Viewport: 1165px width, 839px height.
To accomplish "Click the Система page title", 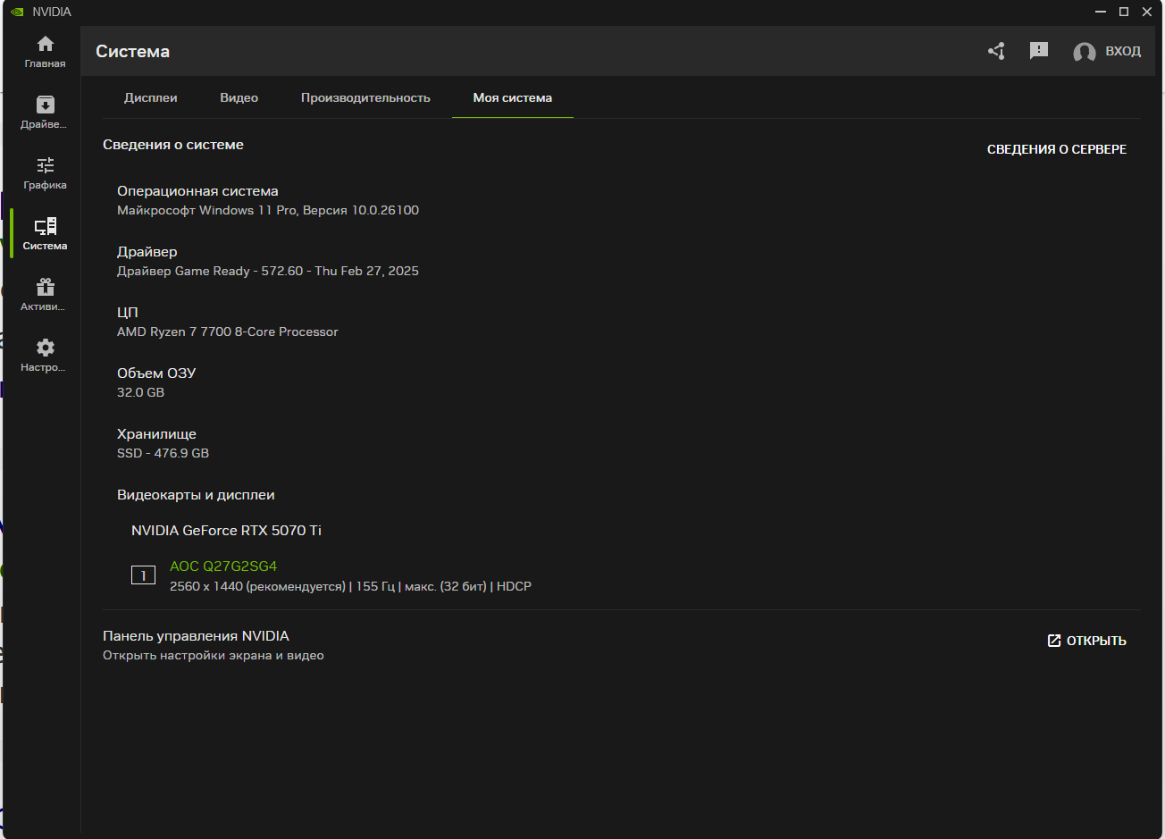I will click(x=133, y=52).
